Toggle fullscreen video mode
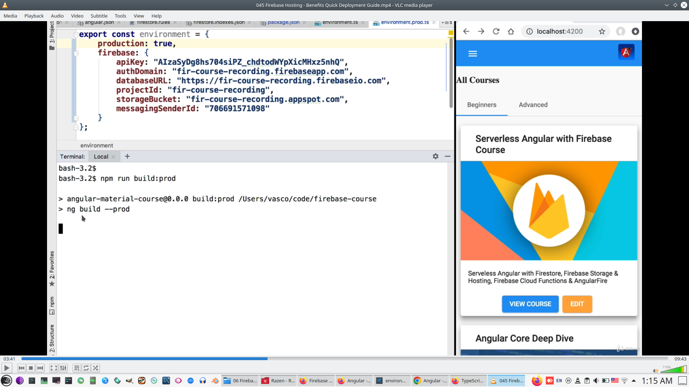 click(53, 368)
